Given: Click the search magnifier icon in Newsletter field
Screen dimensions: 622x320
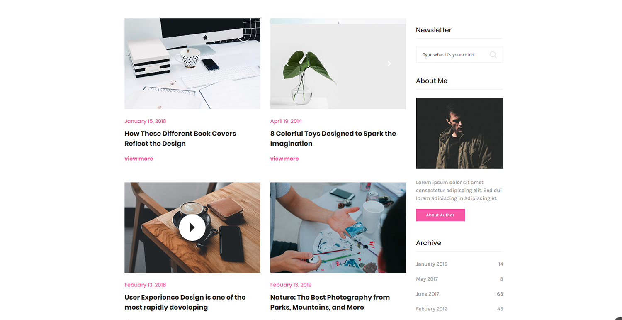Looking at the screenshot, I should 493,55.
